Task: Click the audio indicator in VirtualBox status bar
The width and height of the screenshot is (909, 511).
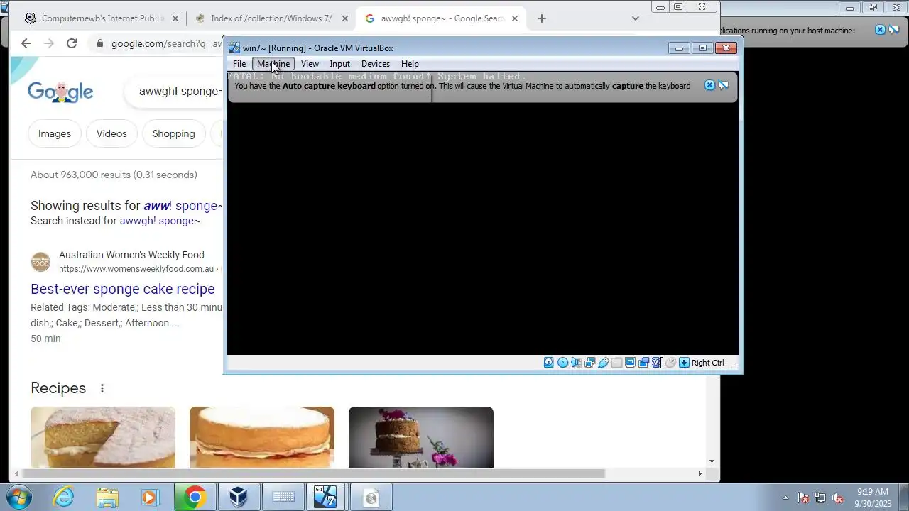Action: (x=576, y=363)
